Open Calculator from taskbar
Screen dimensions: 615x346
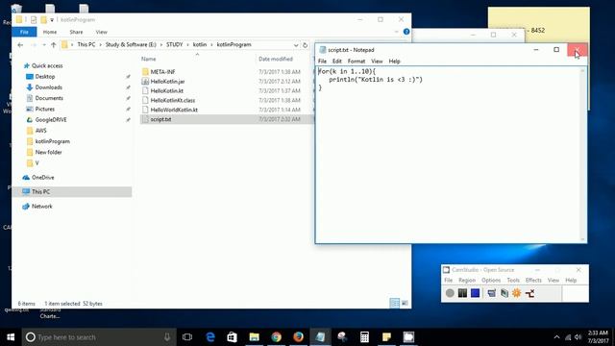point(364,337)
